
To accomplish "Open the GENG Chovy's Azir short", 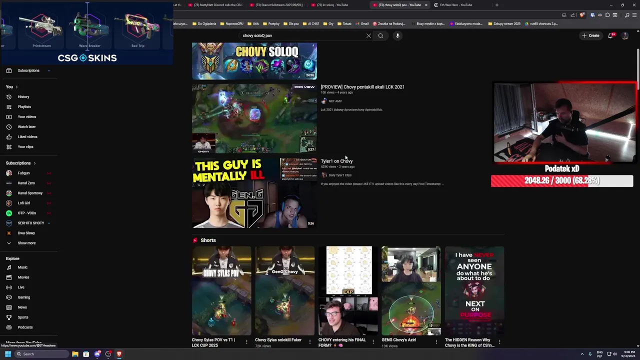I will click(x=411, y=290).
